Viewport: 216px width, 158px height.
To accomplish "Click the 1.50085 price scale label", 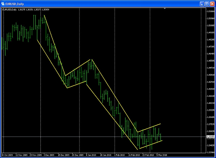I will 210,26.
